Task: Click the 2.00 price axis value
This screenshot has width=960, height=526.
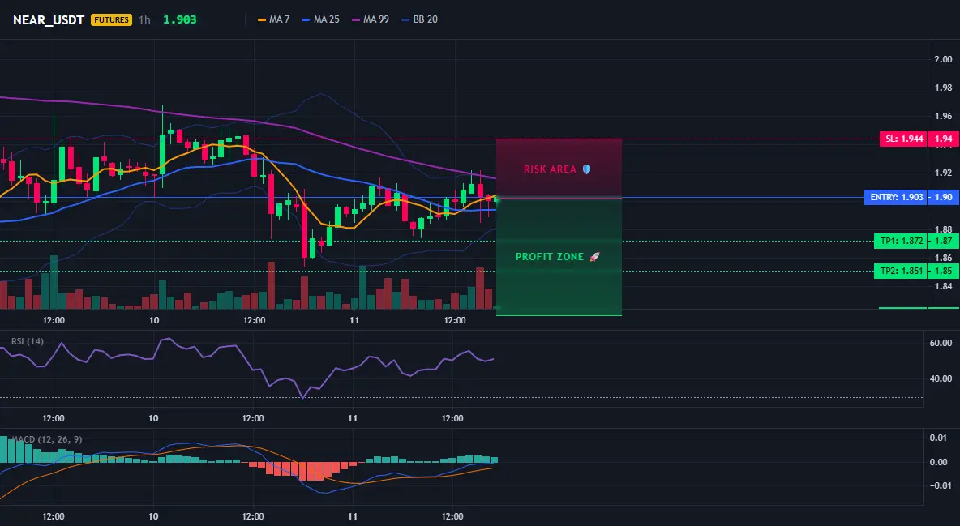Action: tap(944, 59)
